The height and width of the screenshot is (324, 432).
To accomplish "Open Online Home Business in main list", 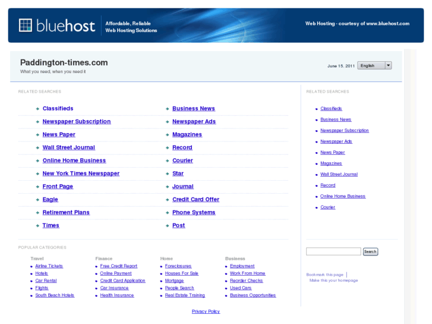I will point(74,161).
